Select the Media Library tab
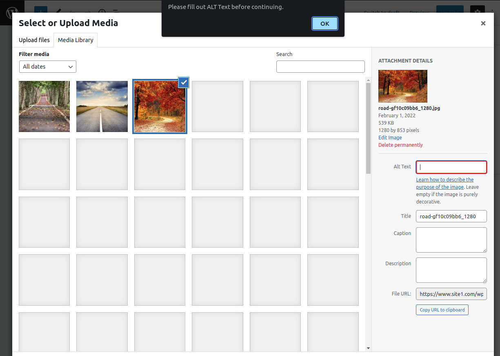Image resolution: width=500 pixels, height=356 pixels. coord(76,40)
